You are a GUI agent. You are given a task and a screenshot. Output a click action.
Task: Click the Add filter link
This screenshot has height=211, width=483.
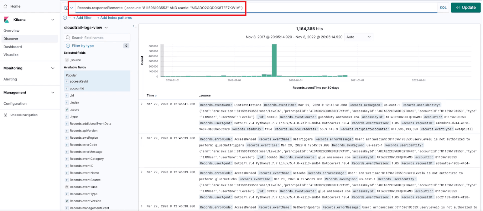[82, 18]
